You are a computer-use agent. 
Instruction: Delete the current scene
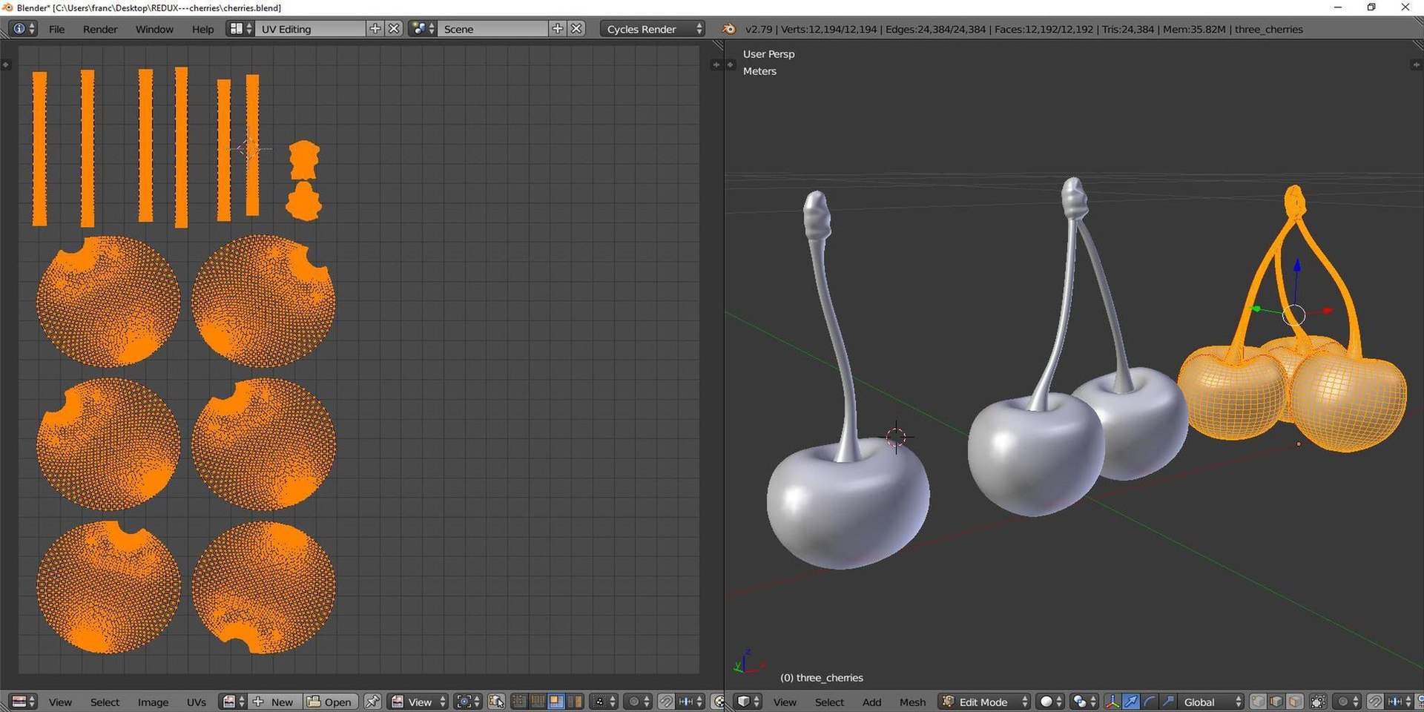[x=576, y=29]
